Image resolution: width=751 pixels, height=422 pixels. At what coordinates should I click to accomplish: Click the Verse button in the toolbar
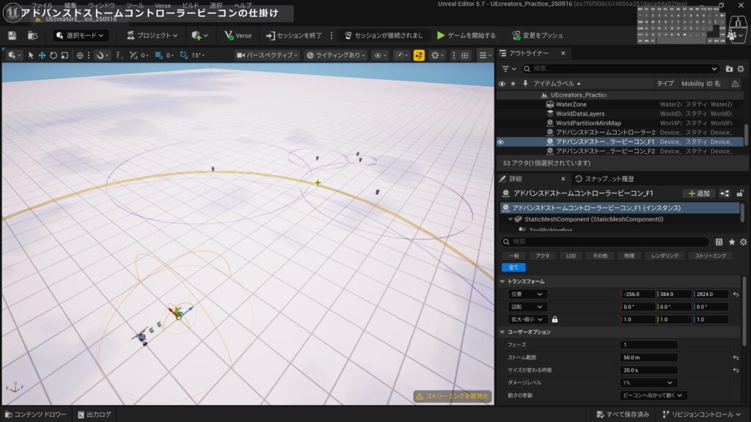pyautogui.click(x=238, y=35)
